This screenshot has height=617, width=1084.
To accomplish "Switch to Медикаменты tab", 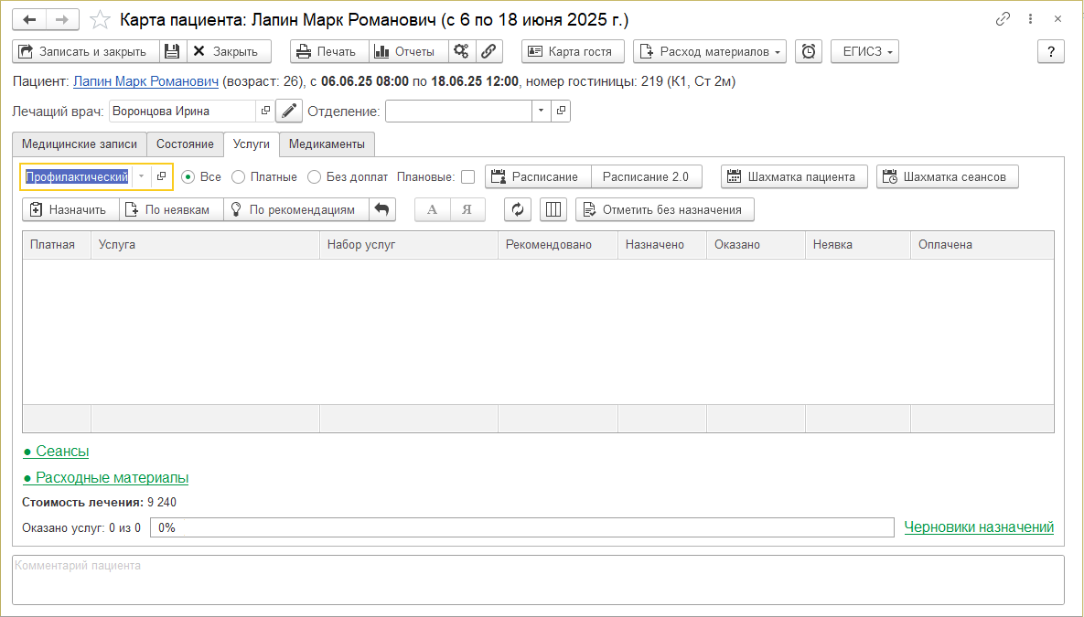I will (327, 144).
